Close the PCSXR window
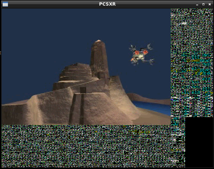Screen dimensions: 214x169 pos(210,4)
